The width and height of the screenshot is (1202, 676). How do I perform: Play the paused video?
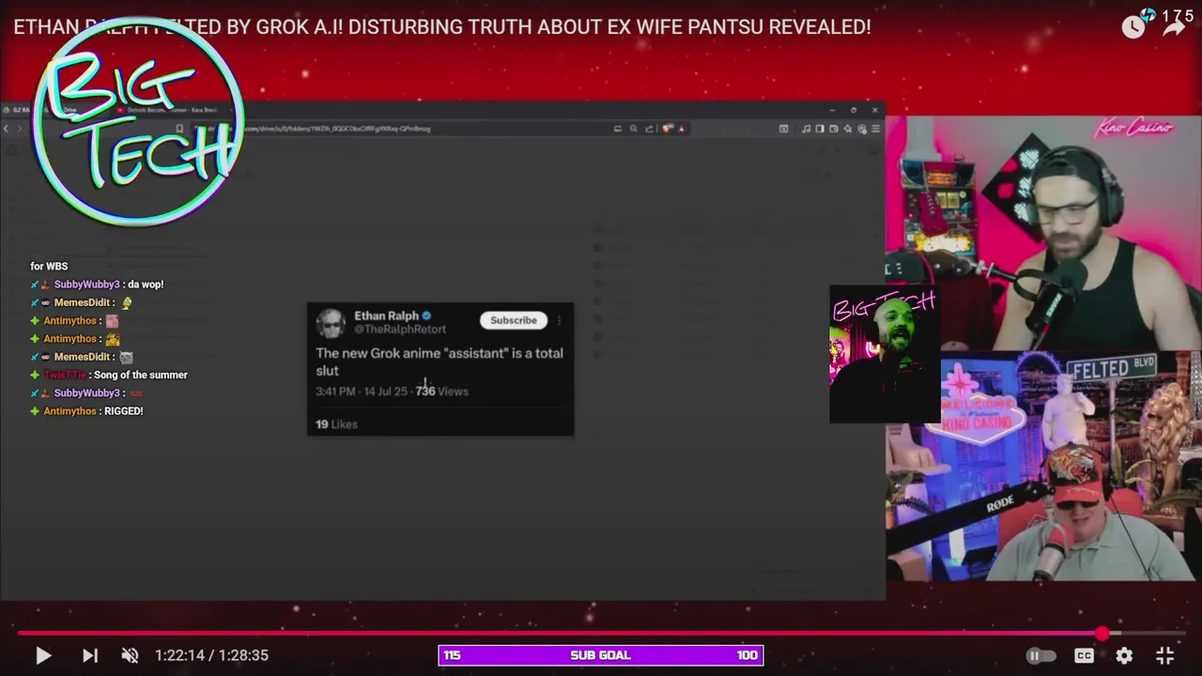coord(43,655)
